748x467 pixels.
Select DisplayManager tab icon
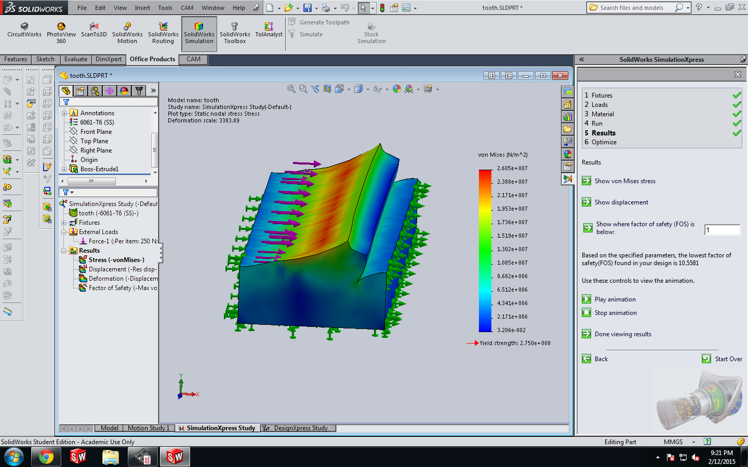click(124, 91)
